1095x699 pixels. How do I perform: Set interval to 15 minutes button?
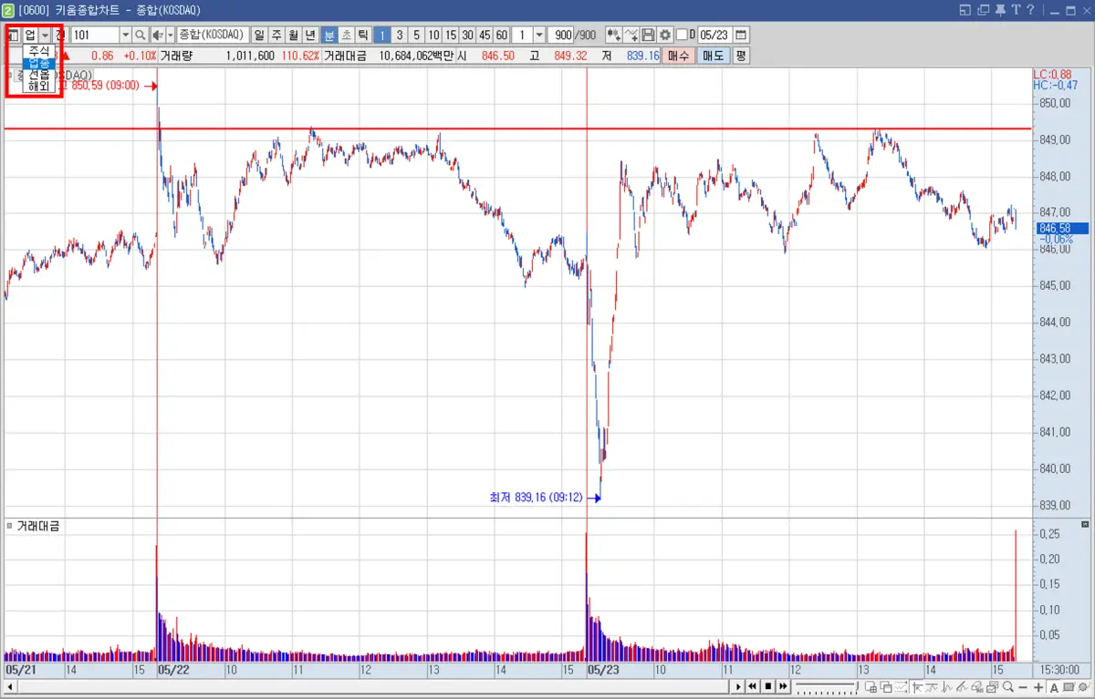coord(450,35)
